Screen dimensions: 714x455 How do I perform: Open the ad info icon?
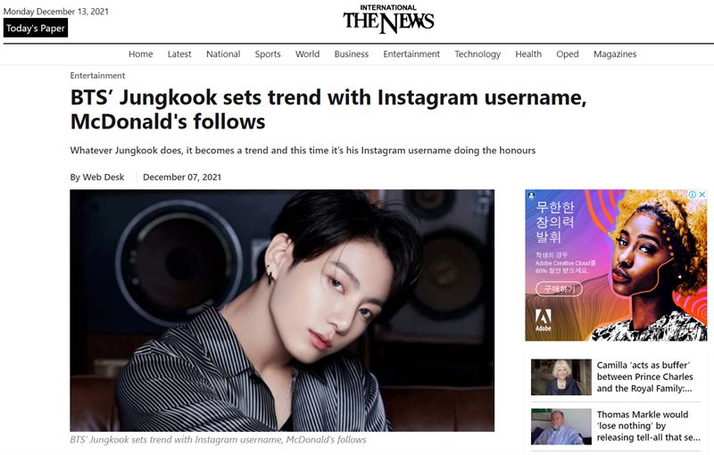point(693,194)
